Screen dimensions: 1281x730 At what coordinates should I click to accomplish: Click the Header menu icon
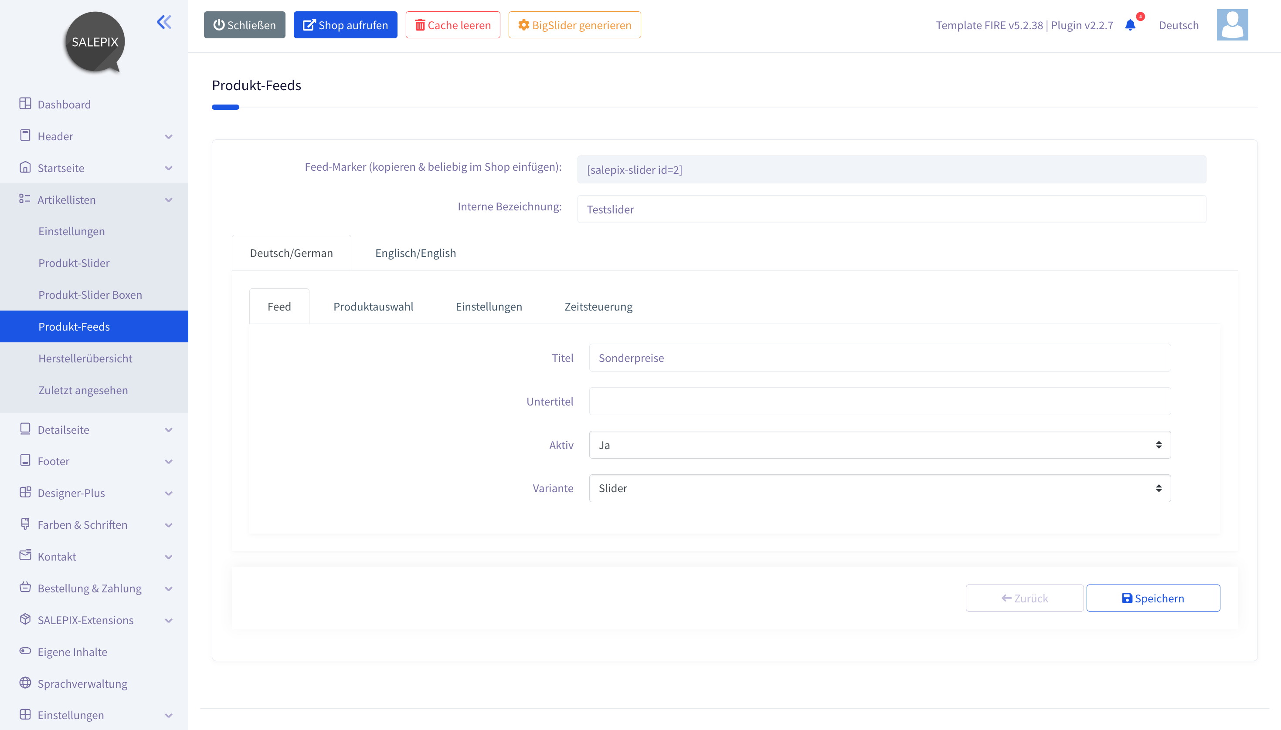click(x=25, y=135)
